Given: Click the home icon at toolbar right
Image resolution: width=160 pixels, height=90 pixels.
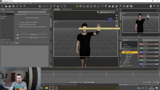Looking at the screenshot, I should tap(151, 6).
